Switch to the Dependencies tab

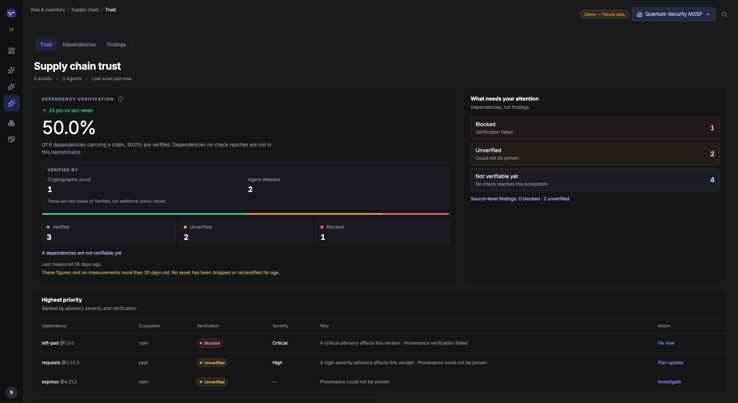pos(79,45)
